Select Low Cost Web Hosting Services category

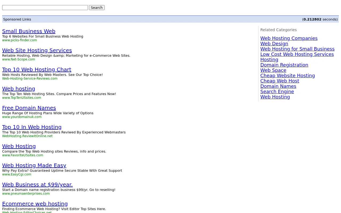[297, 54]
